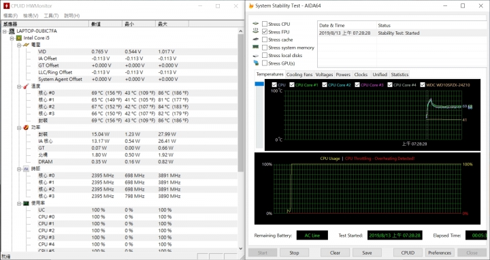Click the Stop button in AIDA64
This screenshot has height=260, width=490.
[x=295, y=253]
